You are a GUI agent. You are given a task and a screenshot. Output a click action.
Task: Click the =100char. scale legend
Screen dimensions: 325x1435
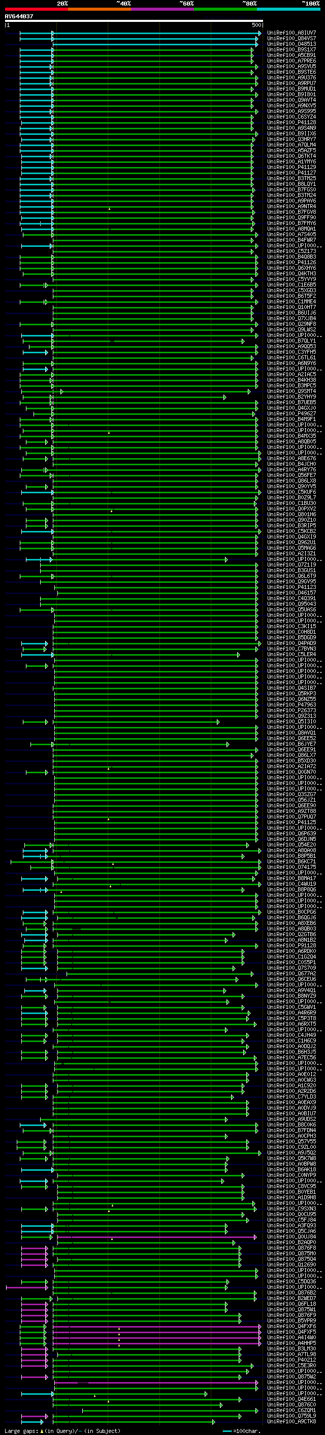point(242,1431)
